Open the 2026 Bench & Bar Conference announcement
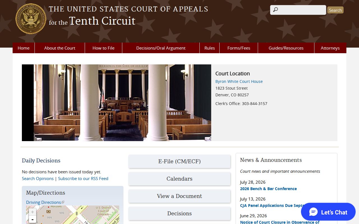359x224 pixels. 268,189
